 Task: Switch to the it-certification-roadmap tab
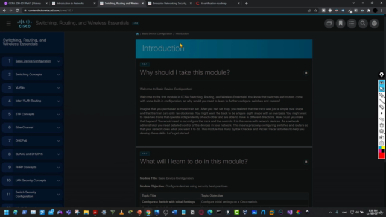(x=217, y=4)
